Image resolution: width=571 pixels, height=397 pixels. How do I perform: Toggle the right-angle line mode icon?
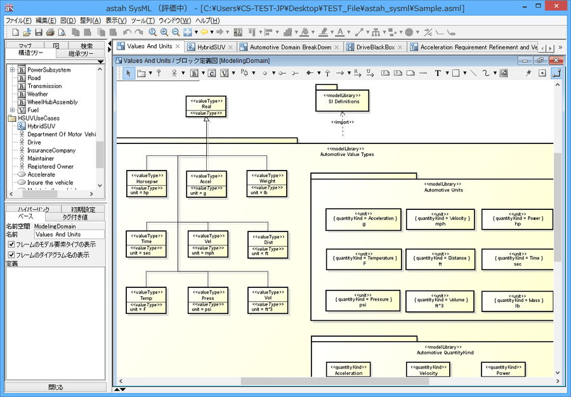[x=556, y=73]
